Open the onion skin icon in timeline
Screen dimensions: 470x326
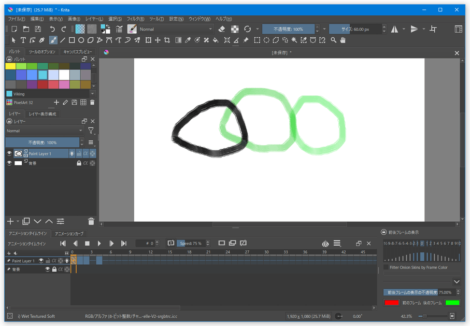pos(325,243)
